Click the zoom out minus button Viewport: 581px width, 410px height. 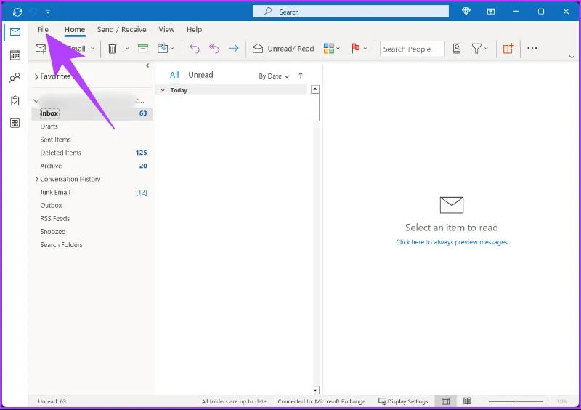[x=483, y=401]
